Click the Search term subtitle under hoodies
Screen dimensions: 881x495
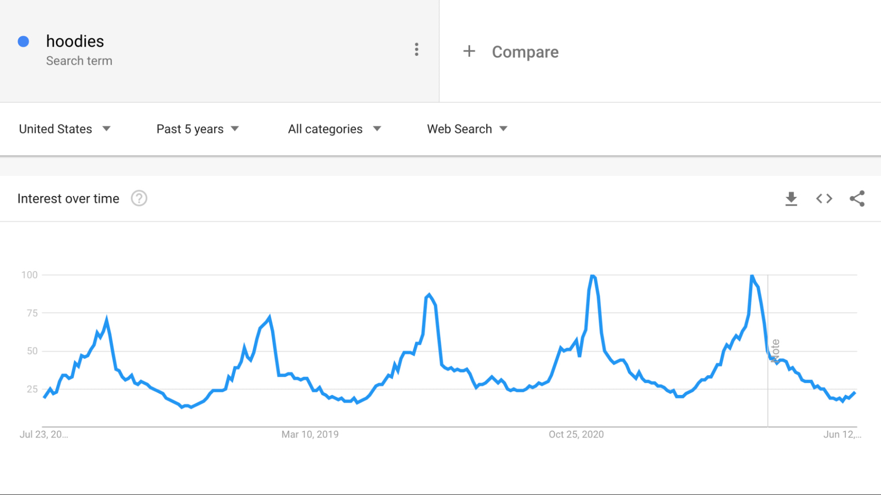coord(79,61)
